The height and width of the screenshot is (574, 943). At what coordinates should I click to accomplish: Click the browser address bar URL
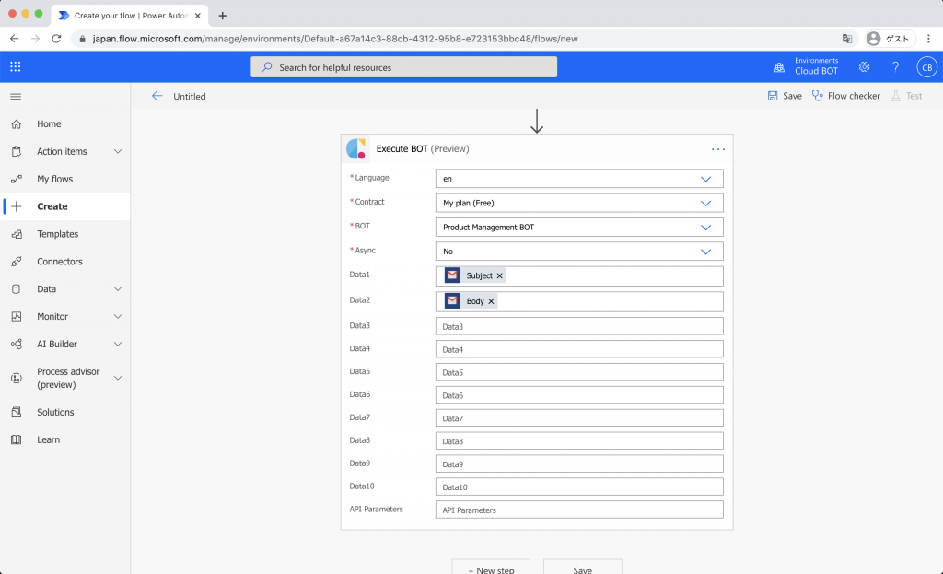(335, 39)
